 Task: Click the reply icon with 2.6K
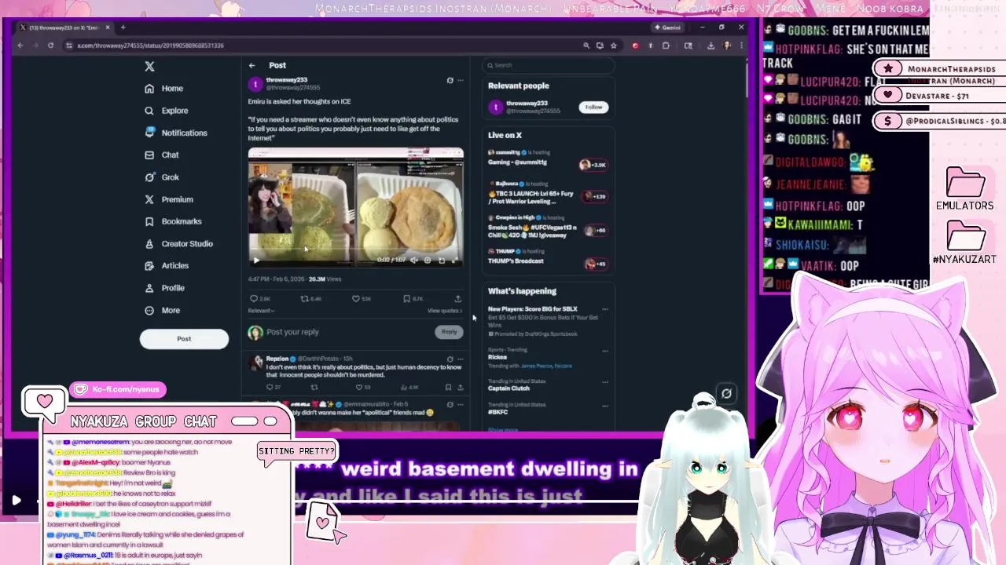pyautogui.click(x=259, y=299)
